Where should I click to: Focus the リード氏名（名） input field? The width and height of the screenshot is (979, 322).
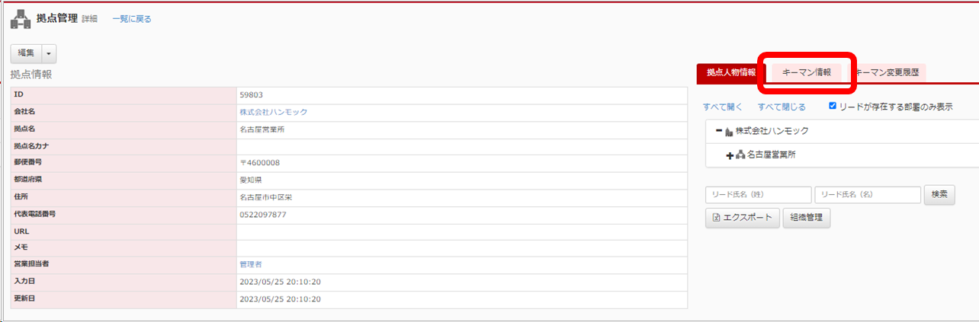coord(867,194)
